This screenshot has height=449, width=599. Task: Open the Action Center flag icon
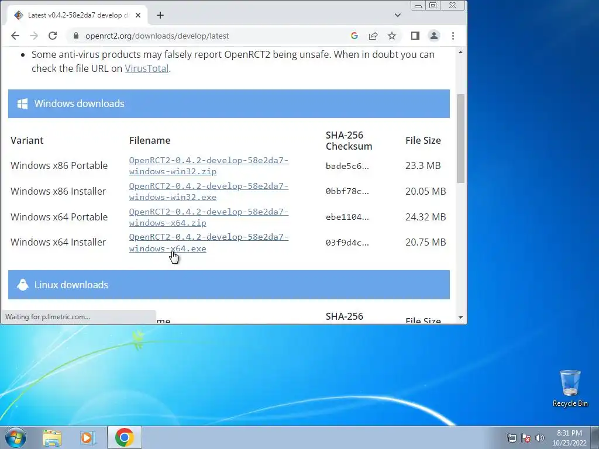click(x=526, y=438)
